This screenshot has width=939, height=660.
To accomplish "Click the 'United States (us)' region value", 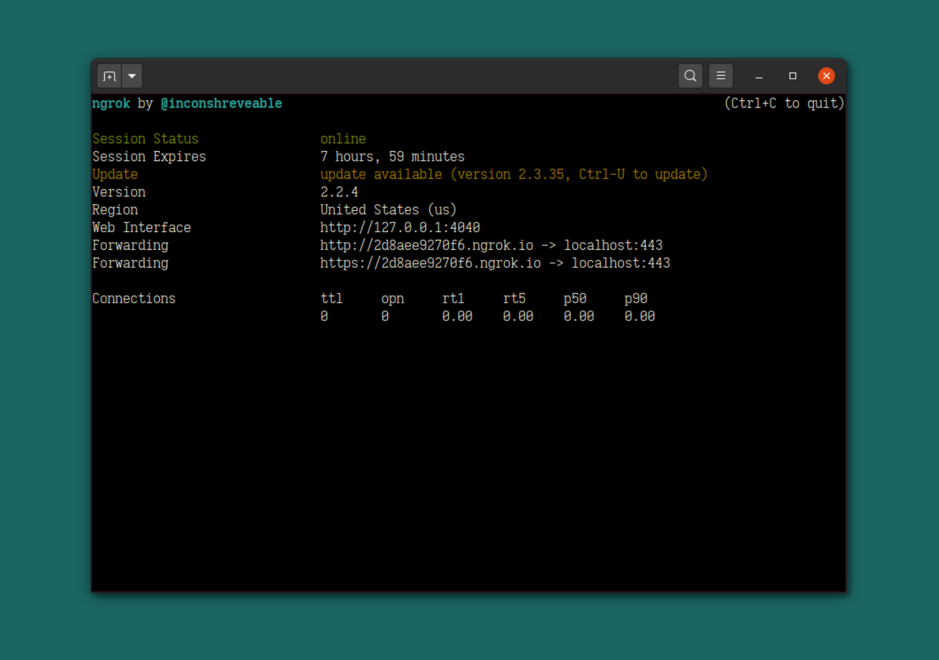I will click(x=388, y=210).
